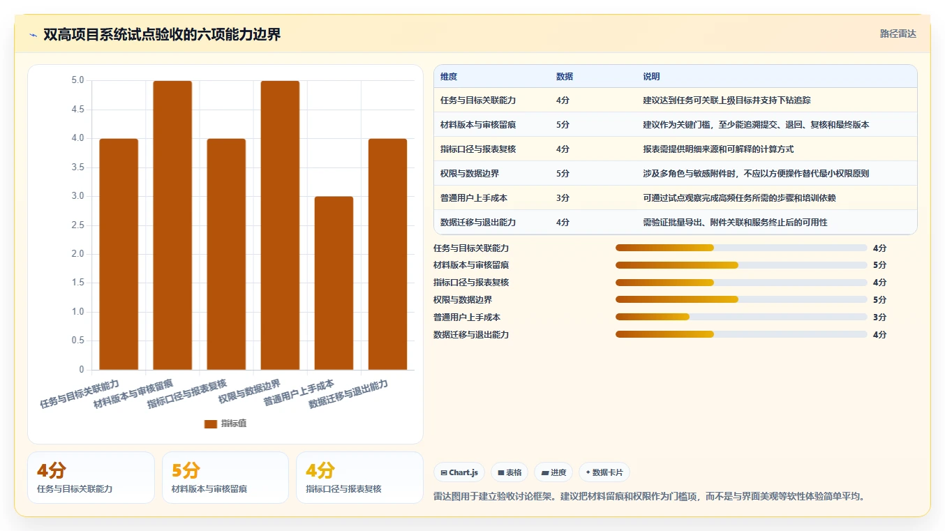Open the 4分 card for 任务与目标关联能力
Image resolution: width=945 pixels, height=531 pixels.
click(91, 477)
